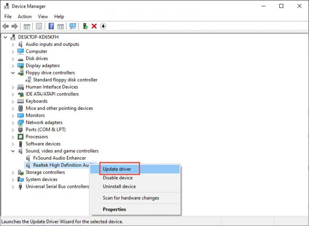Collapse the DESKTOP-KD65KFH root node
Image resolution: width=309 pixels, height=226 pixels.
[6, 37]
